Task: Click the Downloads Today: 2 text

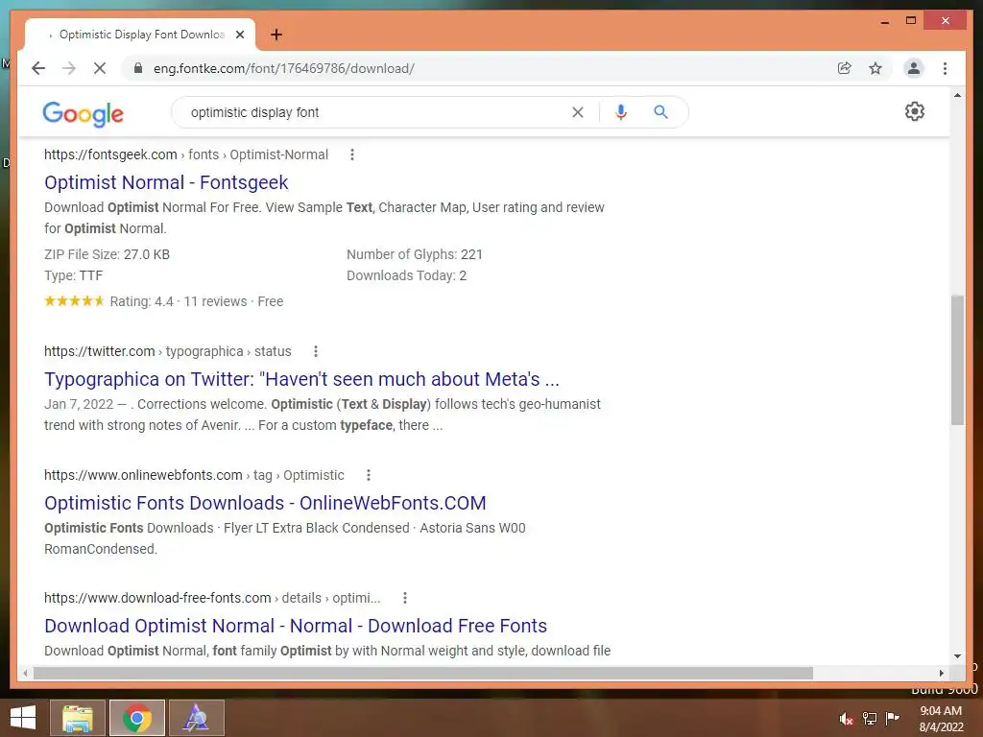Action: [x=406, y=275]
